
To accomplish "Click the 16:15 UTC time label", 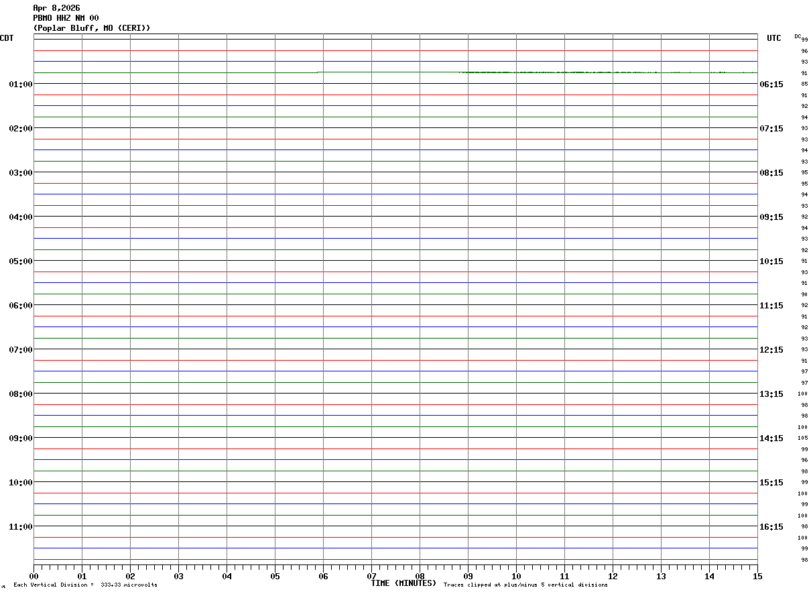I will [771, 527].
